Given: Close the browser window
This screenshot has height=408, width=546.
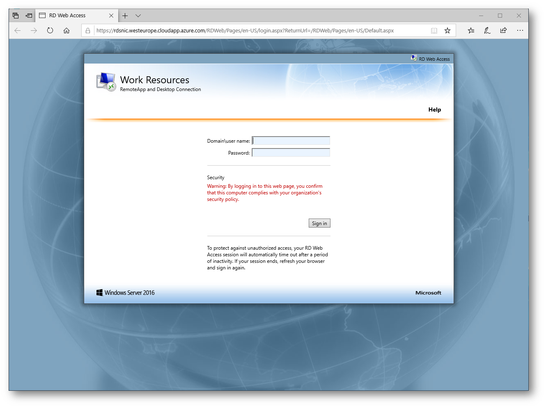Looking at the screenshot, I should point(519,16).
